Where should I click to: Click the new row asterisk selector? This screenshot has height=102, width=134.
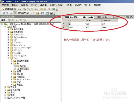click(x=65, y=27)
